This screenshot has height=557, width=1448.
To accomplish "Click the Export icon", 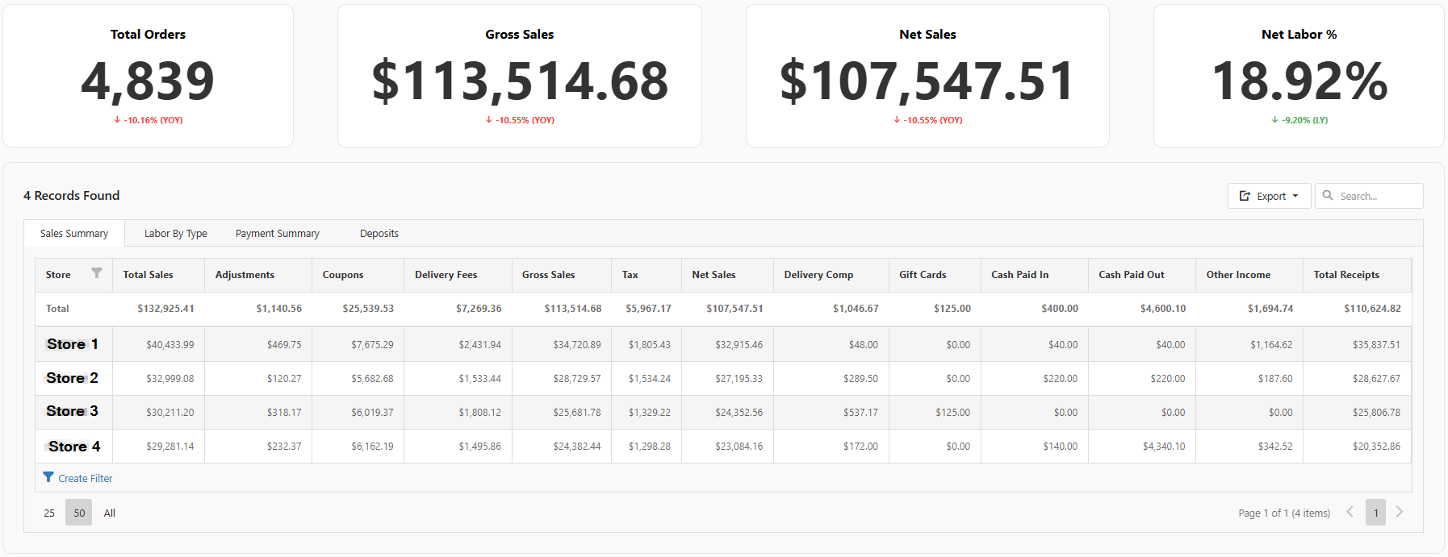I will click(x=1245, y=196).
